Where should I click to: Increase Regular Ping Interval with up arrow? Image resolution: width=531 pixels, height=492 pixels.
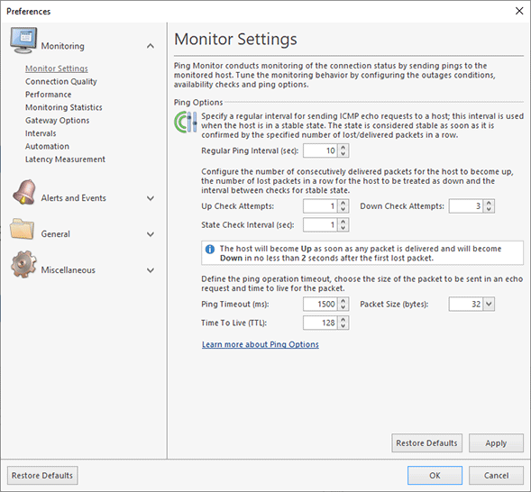(x=343, y=148)
